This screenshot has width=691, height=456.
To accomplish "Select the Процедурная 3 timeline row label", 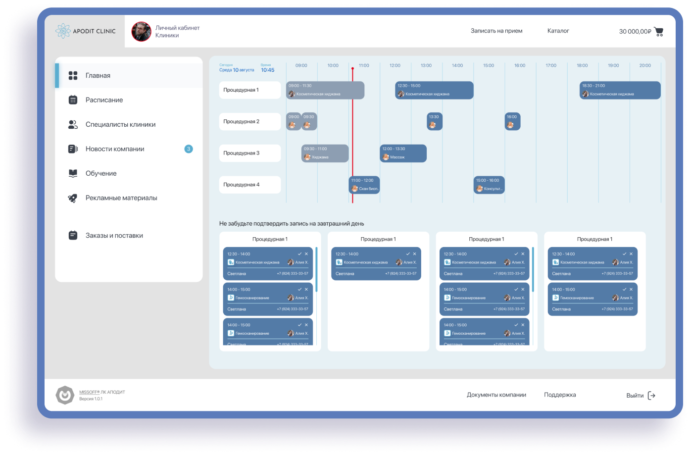I will click(x=250, y=153).
